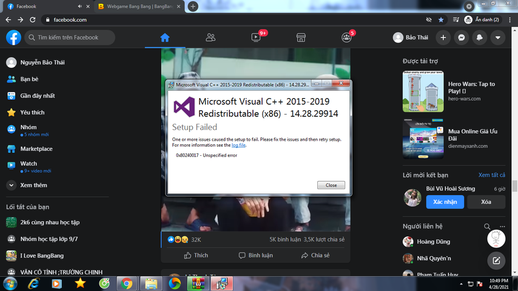View 5K bình luận comments
518x291 pixels.
(x=285, y=239)
